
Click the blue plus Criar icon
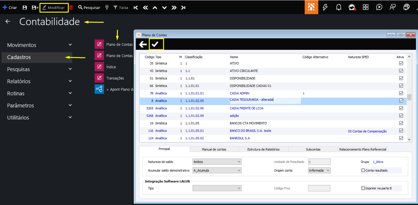[5, 8]
